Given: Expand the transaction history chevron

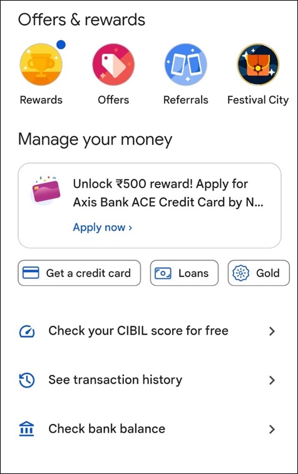Looking at the screenshot, I should point(272,381).
